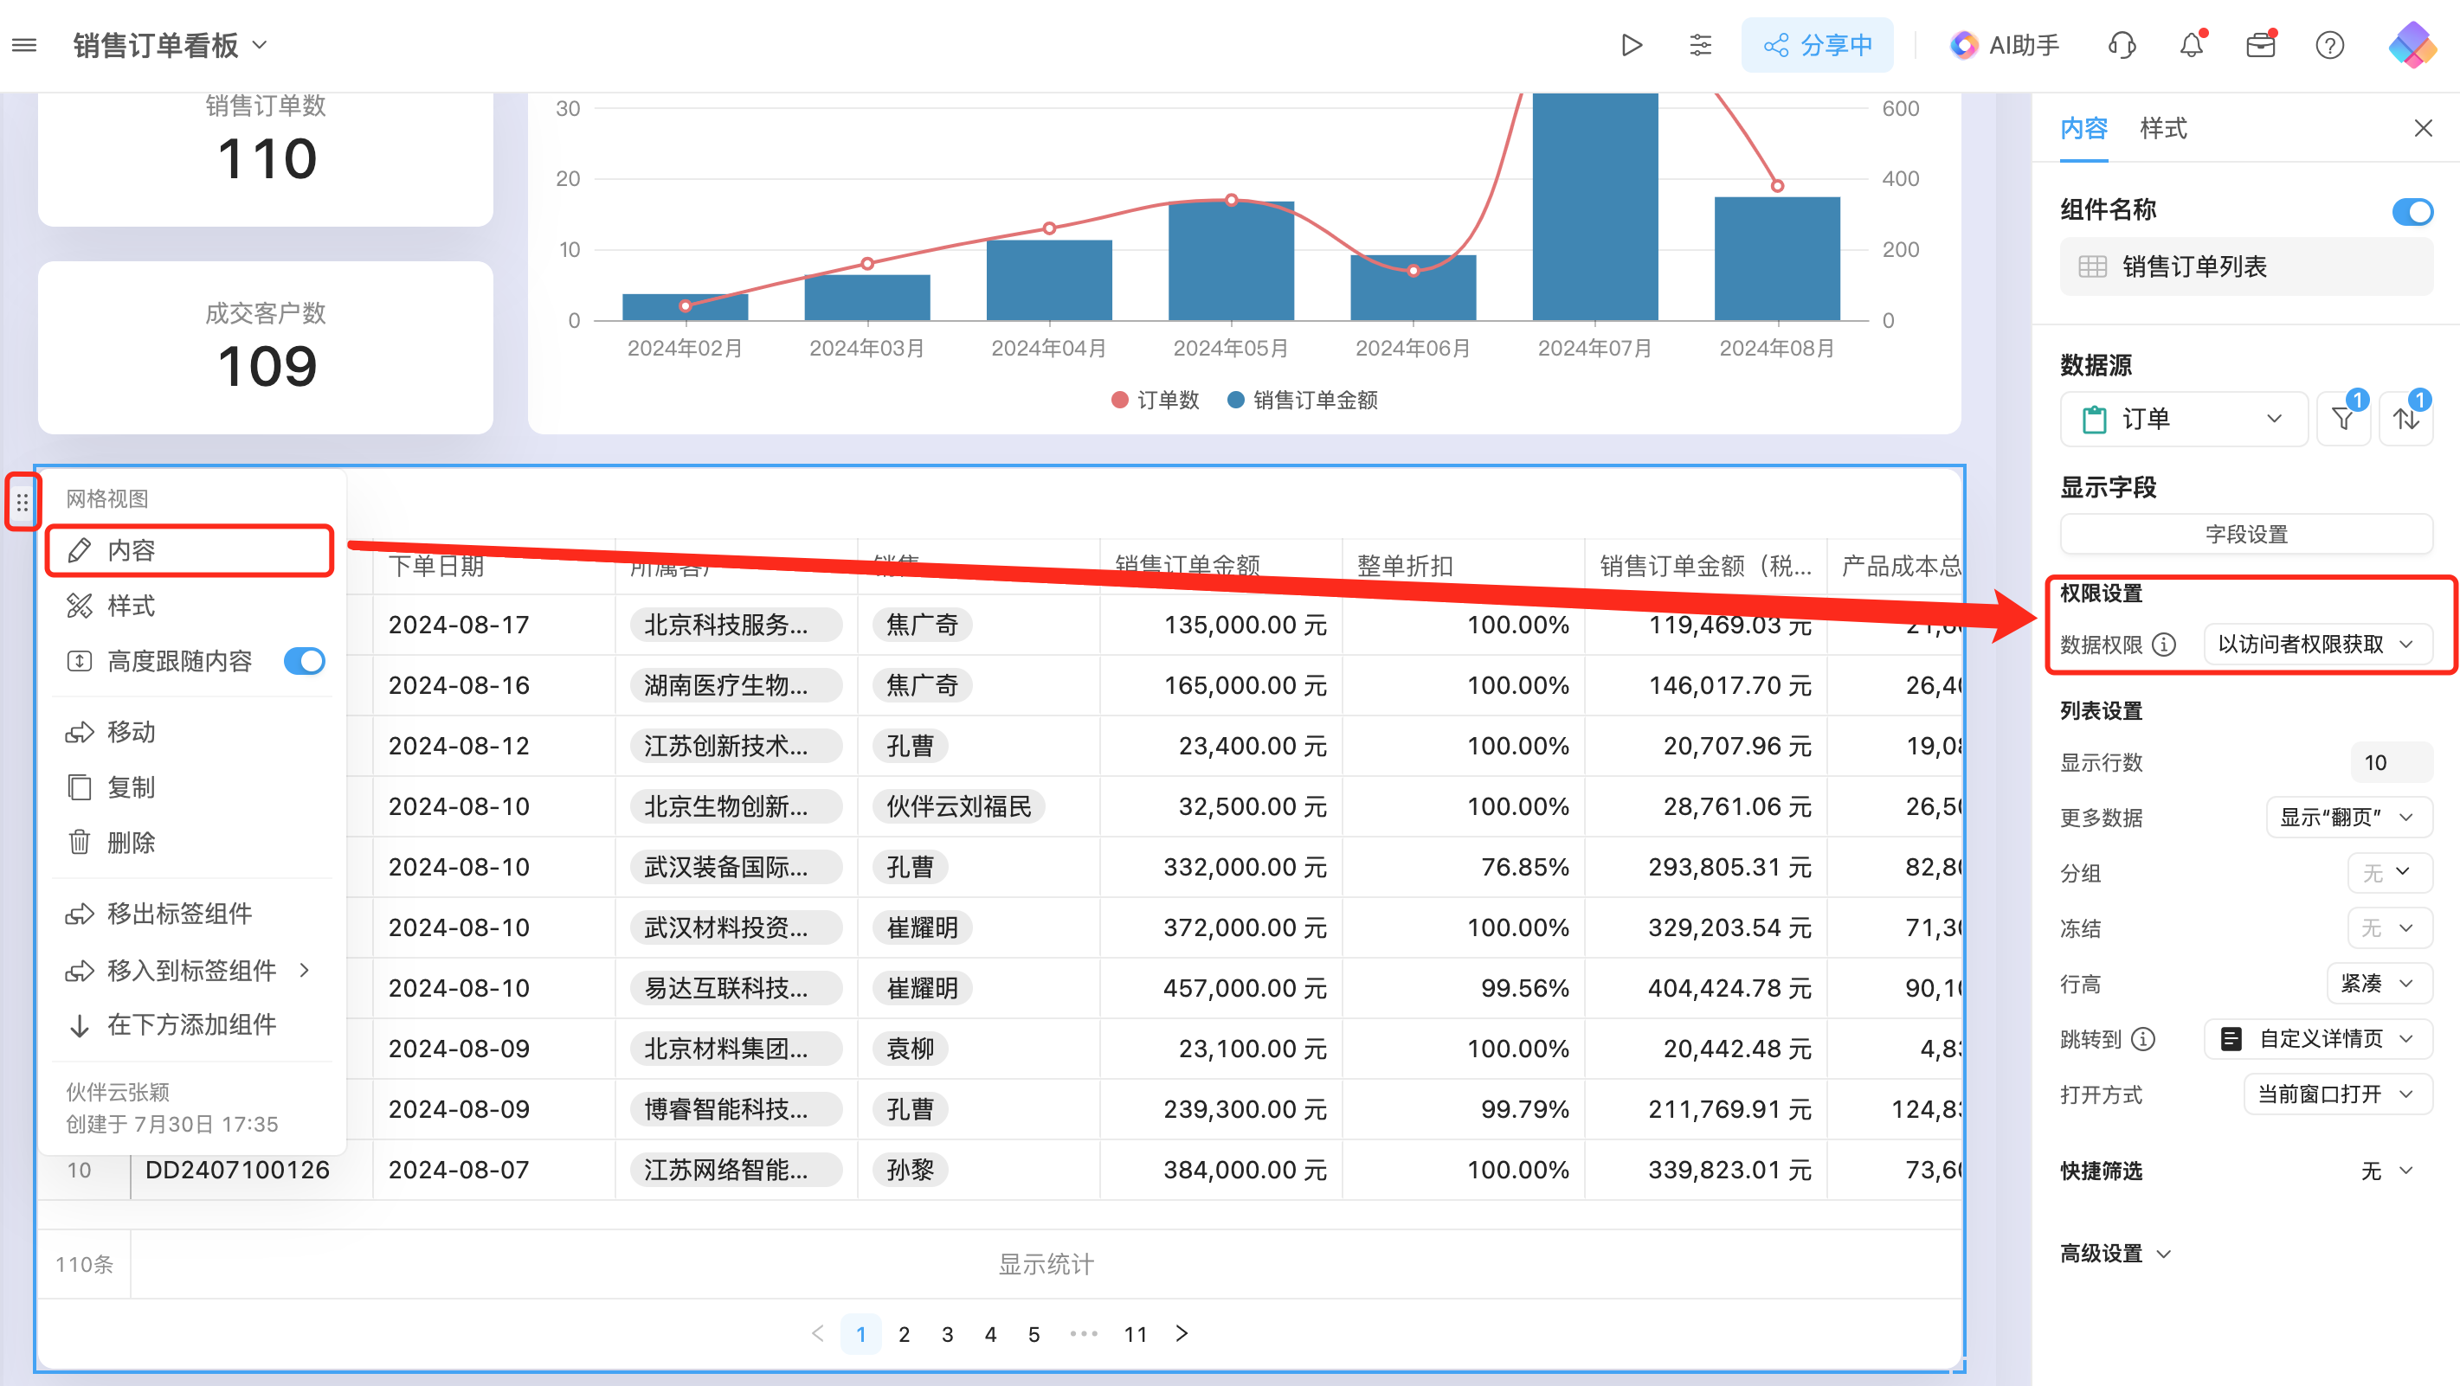Click the next page arrow
This screenshot has width=2460, height=1386.
click(x=1182, y=1333)
